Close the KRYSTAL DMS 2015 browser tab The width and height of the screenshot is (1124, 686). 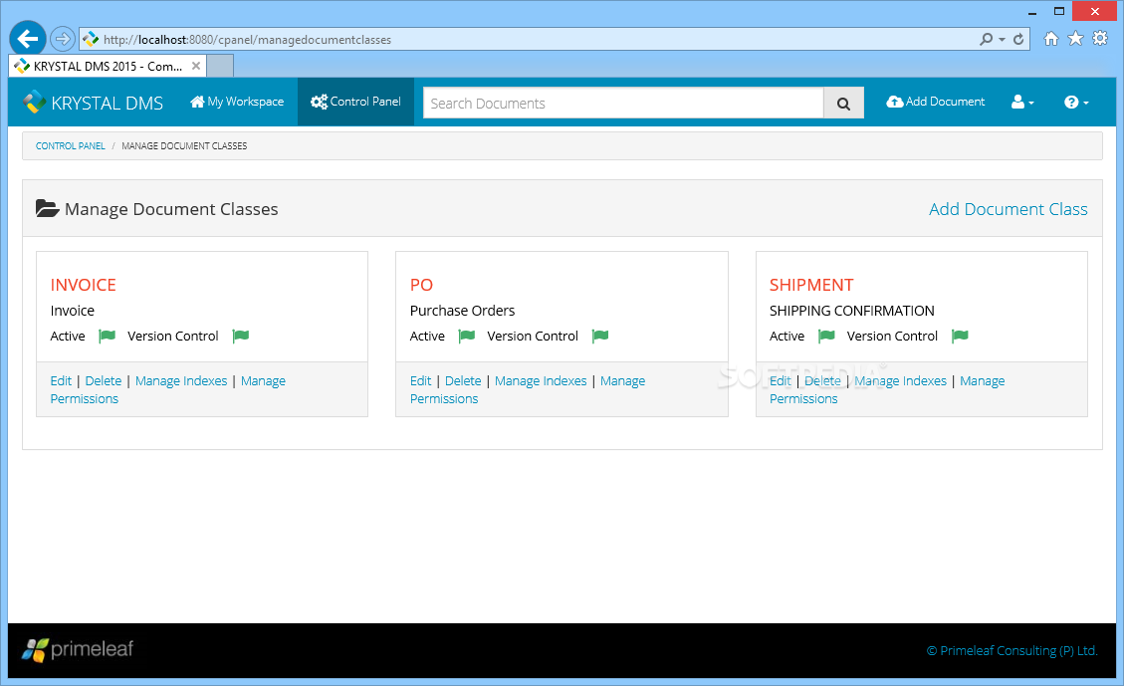[x=196, y=66]
